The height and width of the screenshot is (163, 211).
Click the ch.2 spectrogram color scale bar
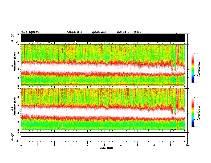pos(193,112)
